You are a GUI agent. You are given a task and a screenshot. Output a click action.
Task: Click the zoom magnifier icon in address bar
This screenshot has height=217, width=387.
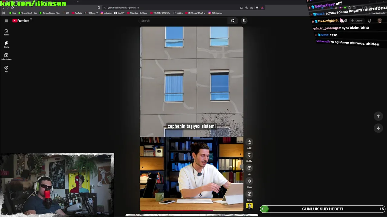point(246,8)
